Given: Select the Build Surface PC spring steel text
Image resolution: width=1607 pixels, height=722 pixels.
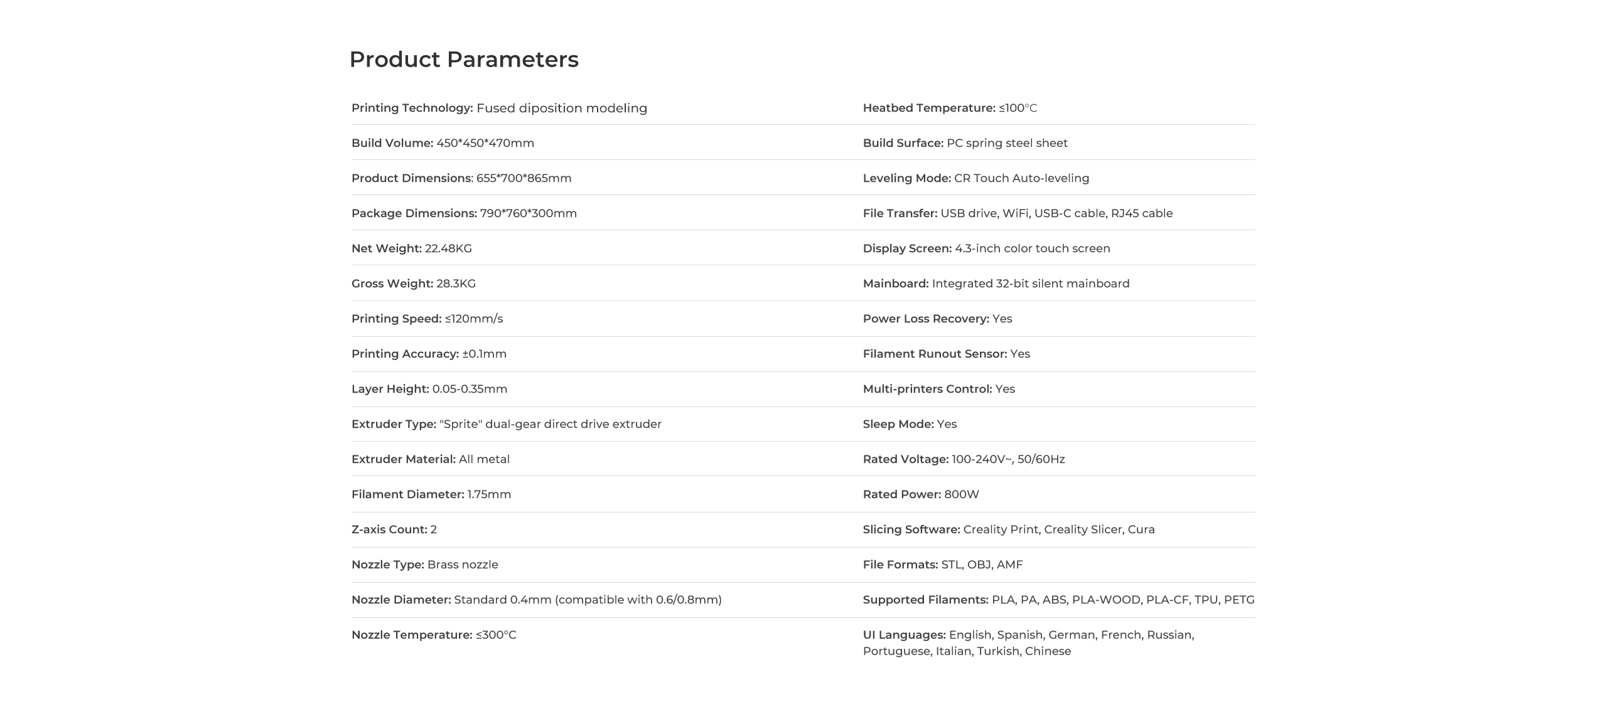Looking at the screenshot, I should (x=965, y=143).
